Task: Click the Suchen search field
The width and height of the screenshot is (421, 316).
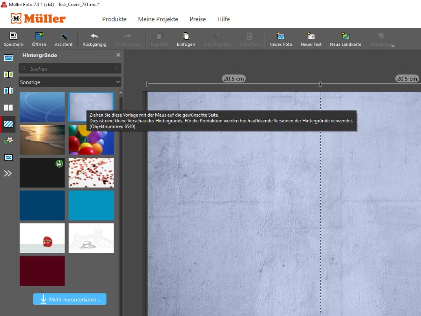Action: (70, 68)
